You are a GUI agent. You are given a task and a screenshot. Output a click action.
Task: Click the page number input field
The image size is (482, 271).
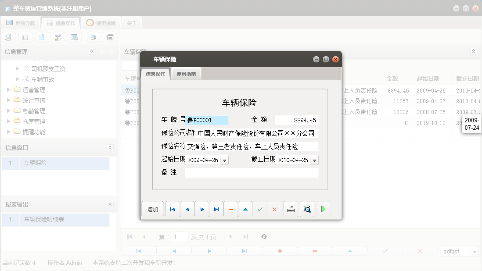click(x=180, y=237)
